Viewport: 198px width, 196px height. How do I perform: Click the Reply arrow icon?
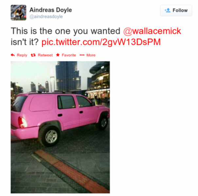(x=13, y=55)
